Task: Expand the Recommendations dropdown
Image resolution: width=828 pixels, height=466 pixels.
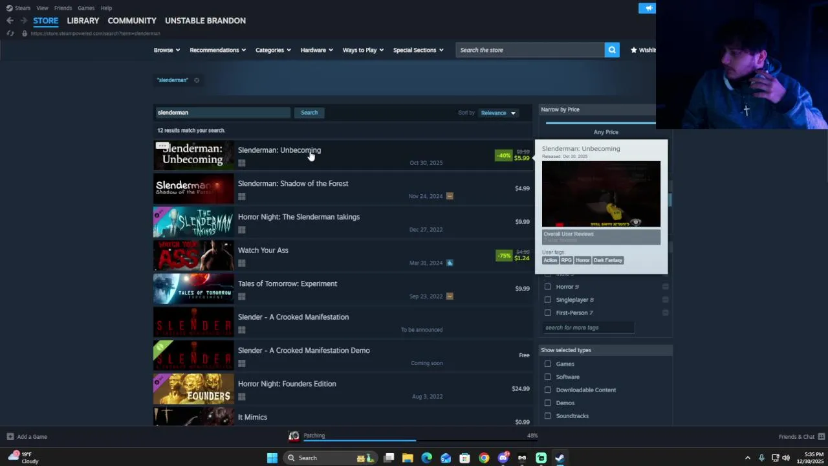Action: tap(218, 50)
